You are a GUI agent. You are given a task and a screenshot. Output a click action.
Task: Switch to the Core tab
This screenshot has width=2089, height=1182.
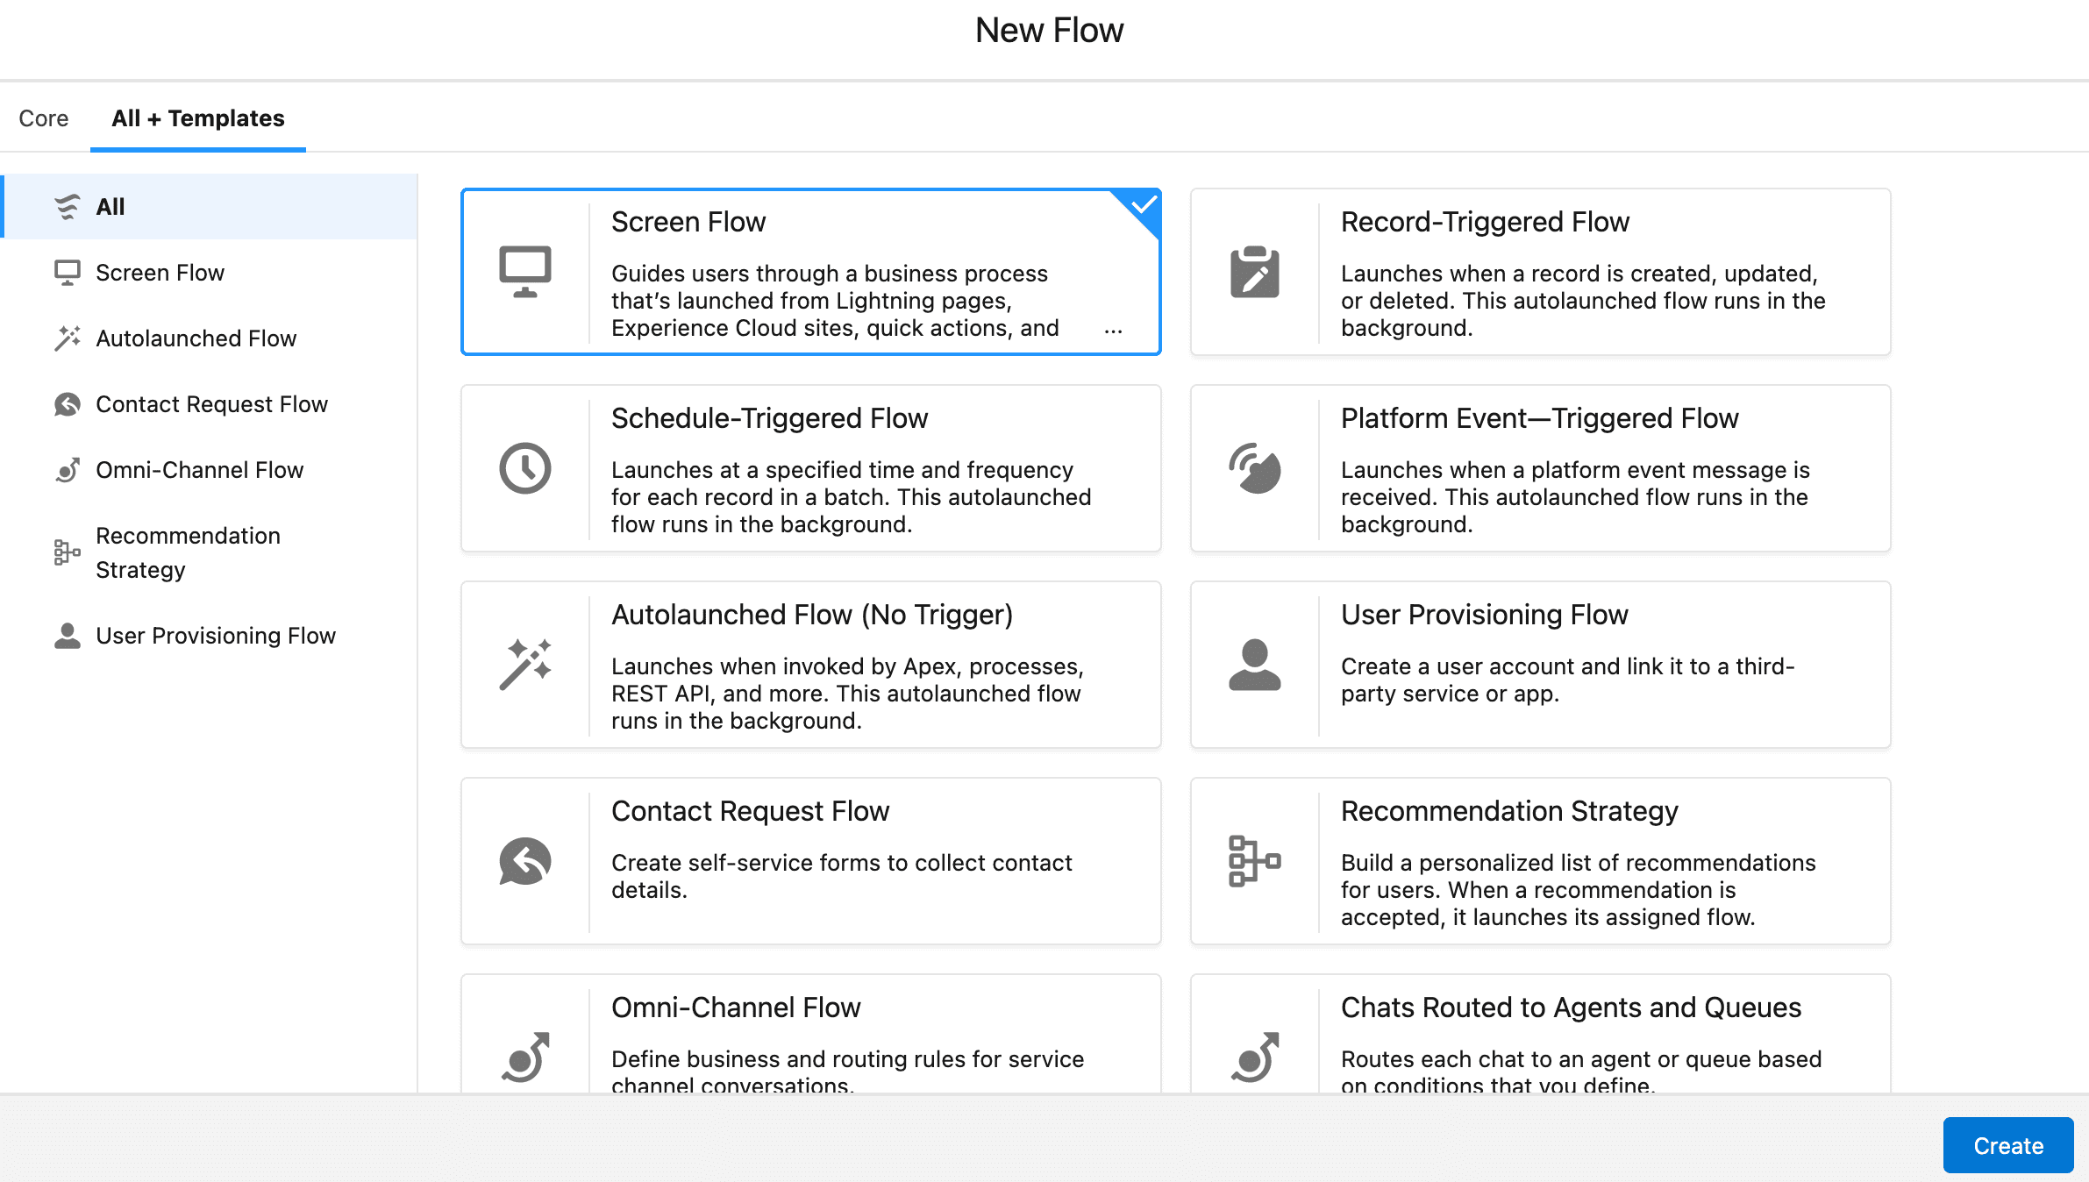pos(44,117)
